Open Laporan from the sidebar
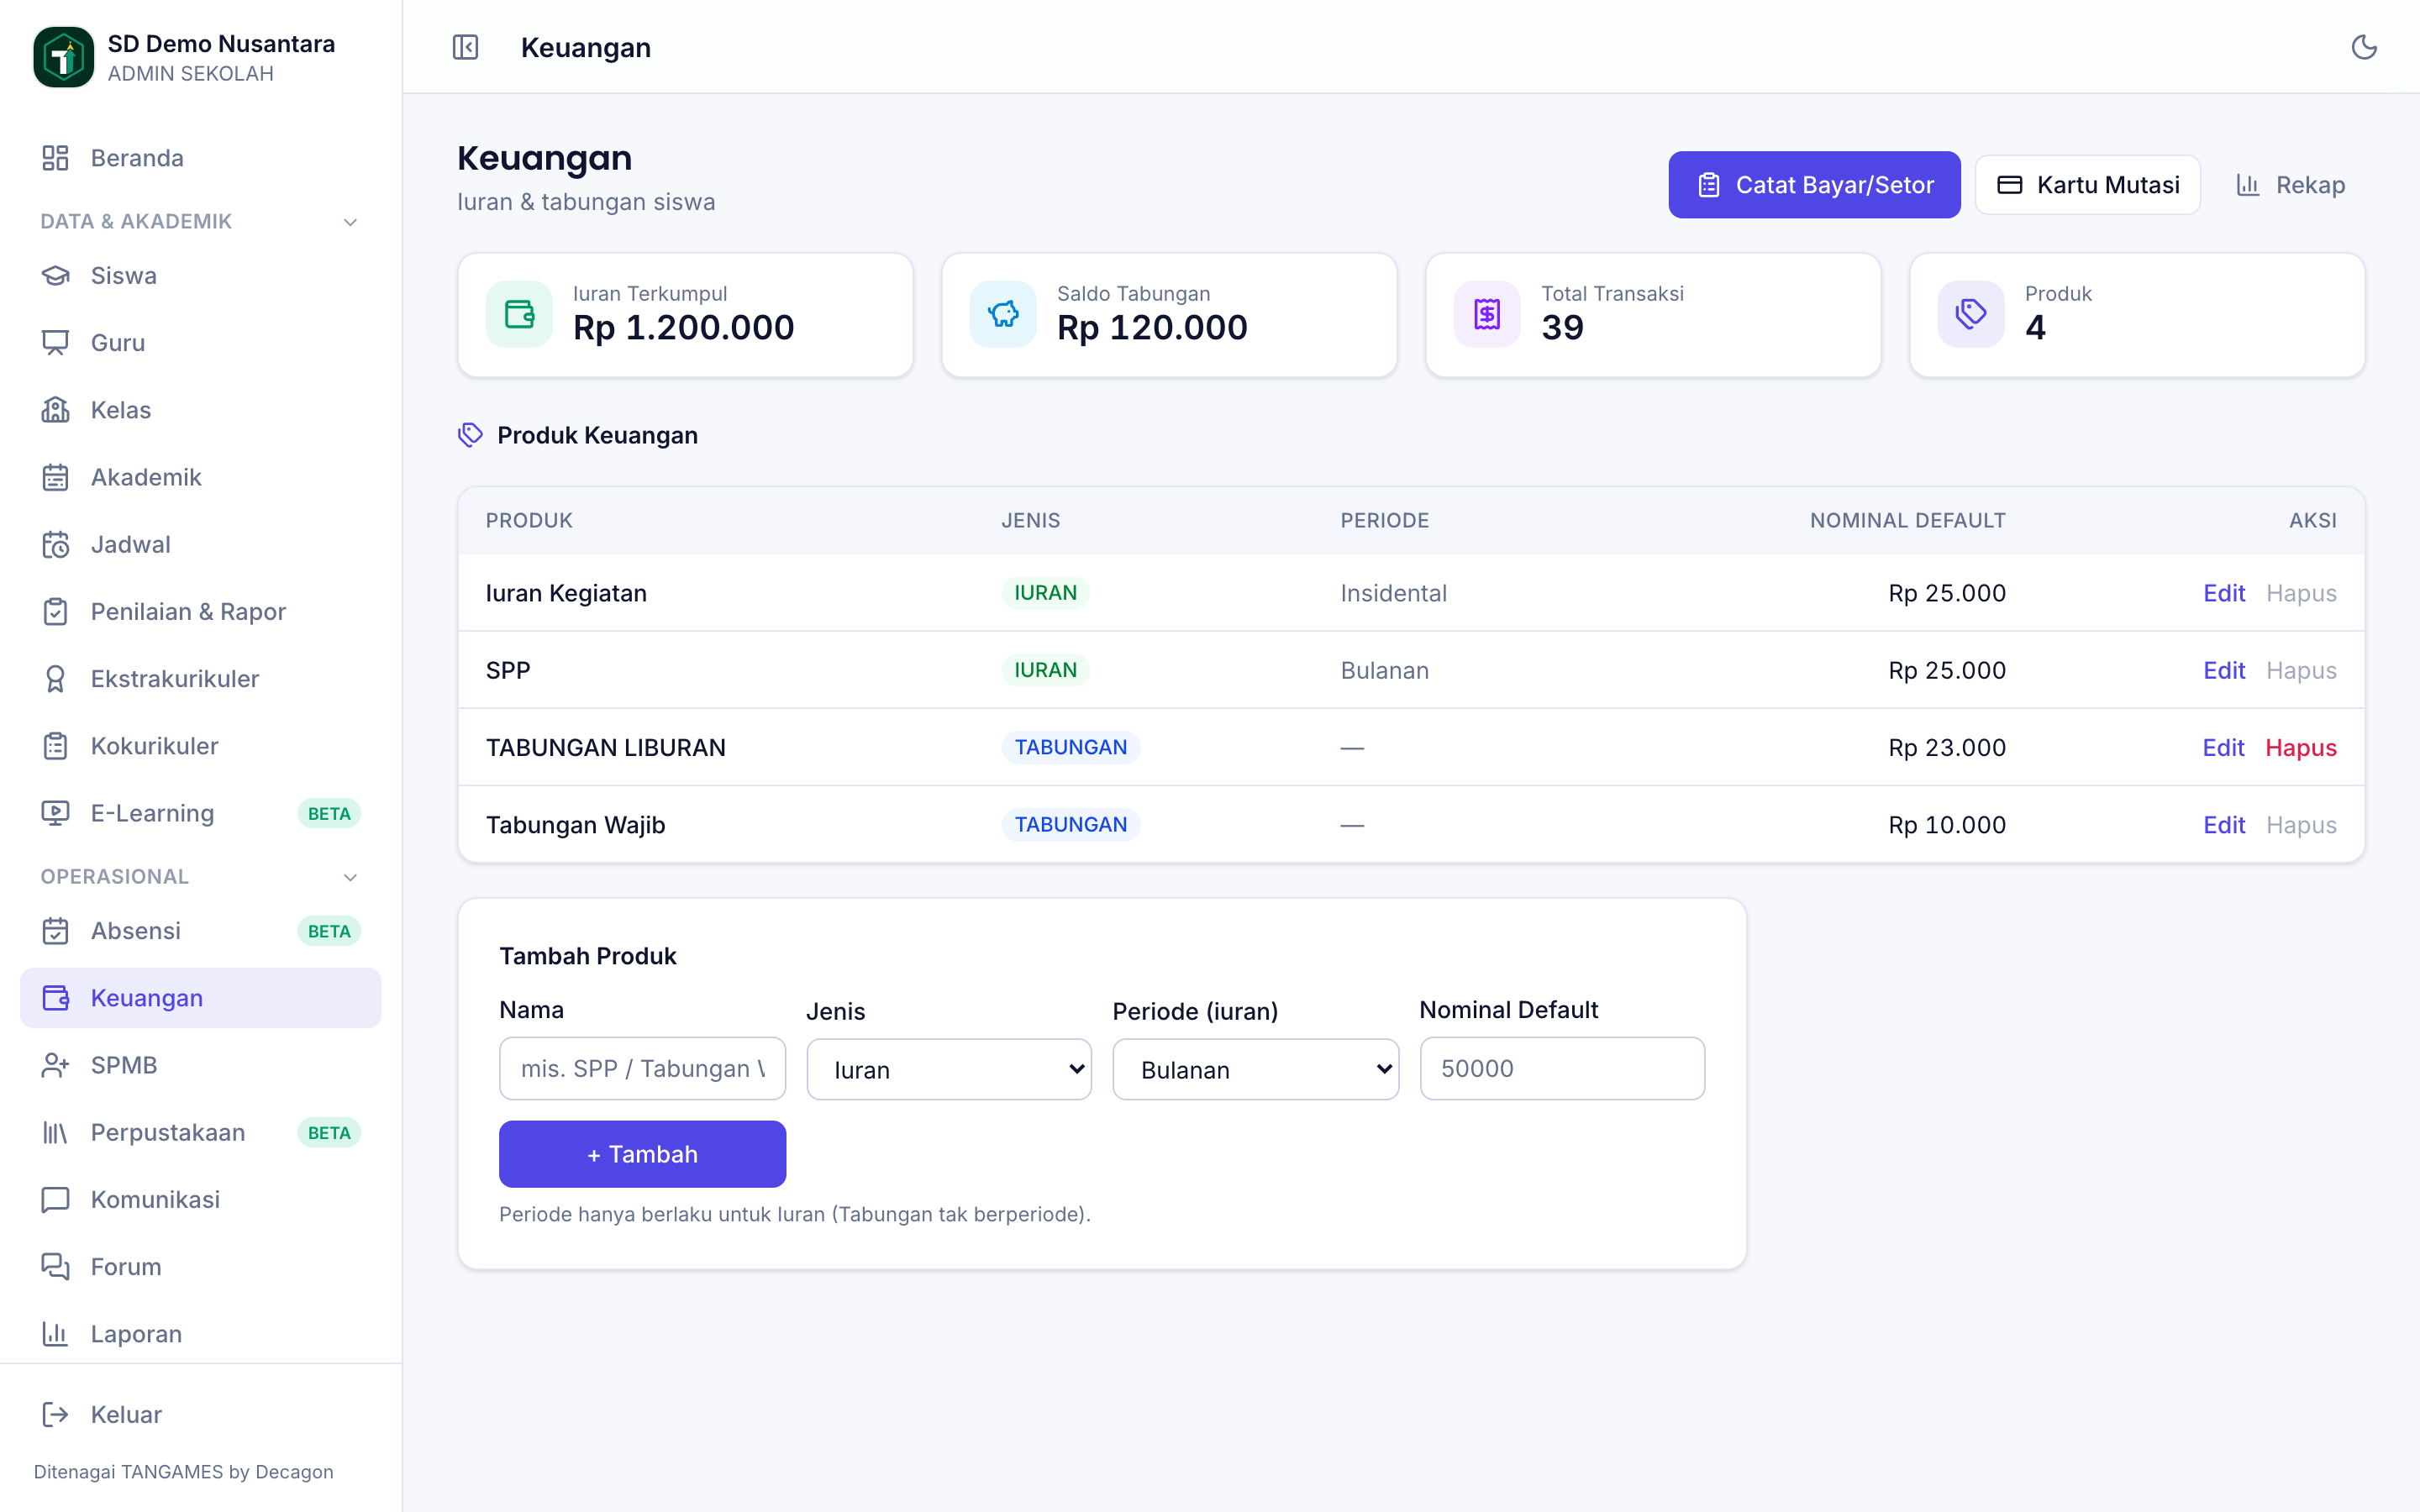This screenshot has height=1512, width=2420. click(200, 1333)
